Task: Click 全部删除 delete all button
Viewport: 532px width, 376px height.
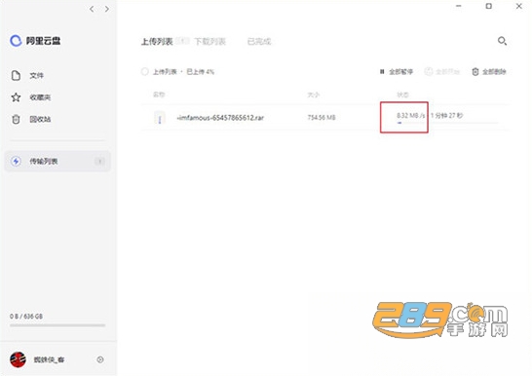Action: pos(489,71)
